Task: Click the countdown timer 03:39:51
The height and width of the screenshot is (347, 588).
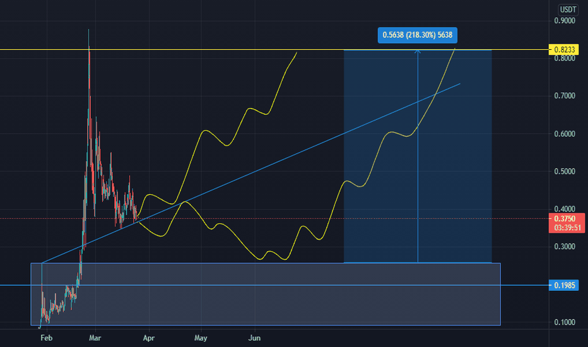Action: tap(567, 228)
